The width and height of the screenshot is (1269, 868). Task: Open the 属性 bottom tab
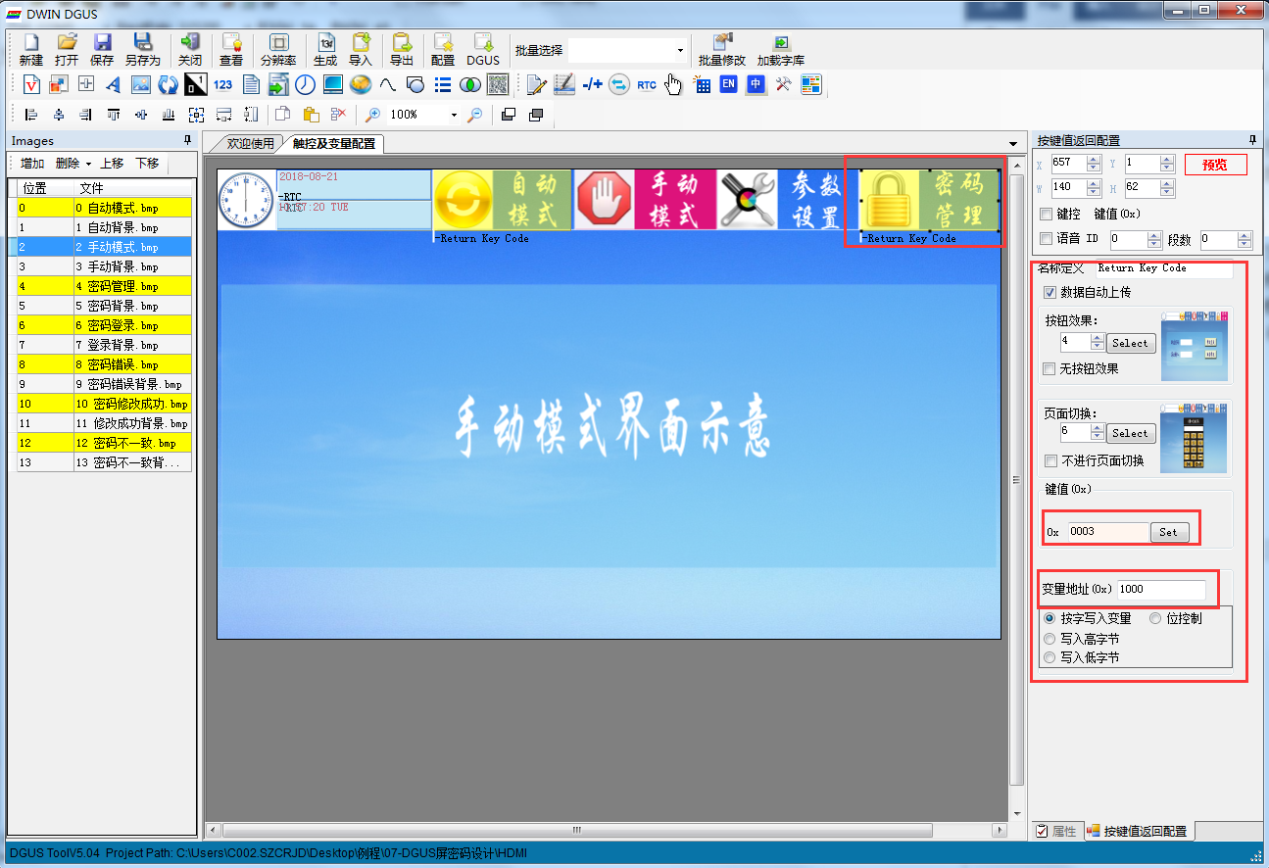pyautogui.click(x=1055, y=831)
